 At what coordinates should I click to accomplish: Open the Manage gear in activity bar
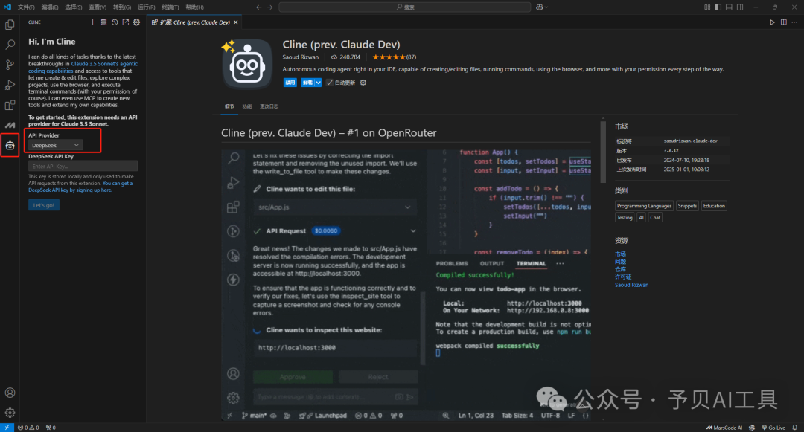click(10, 413)
